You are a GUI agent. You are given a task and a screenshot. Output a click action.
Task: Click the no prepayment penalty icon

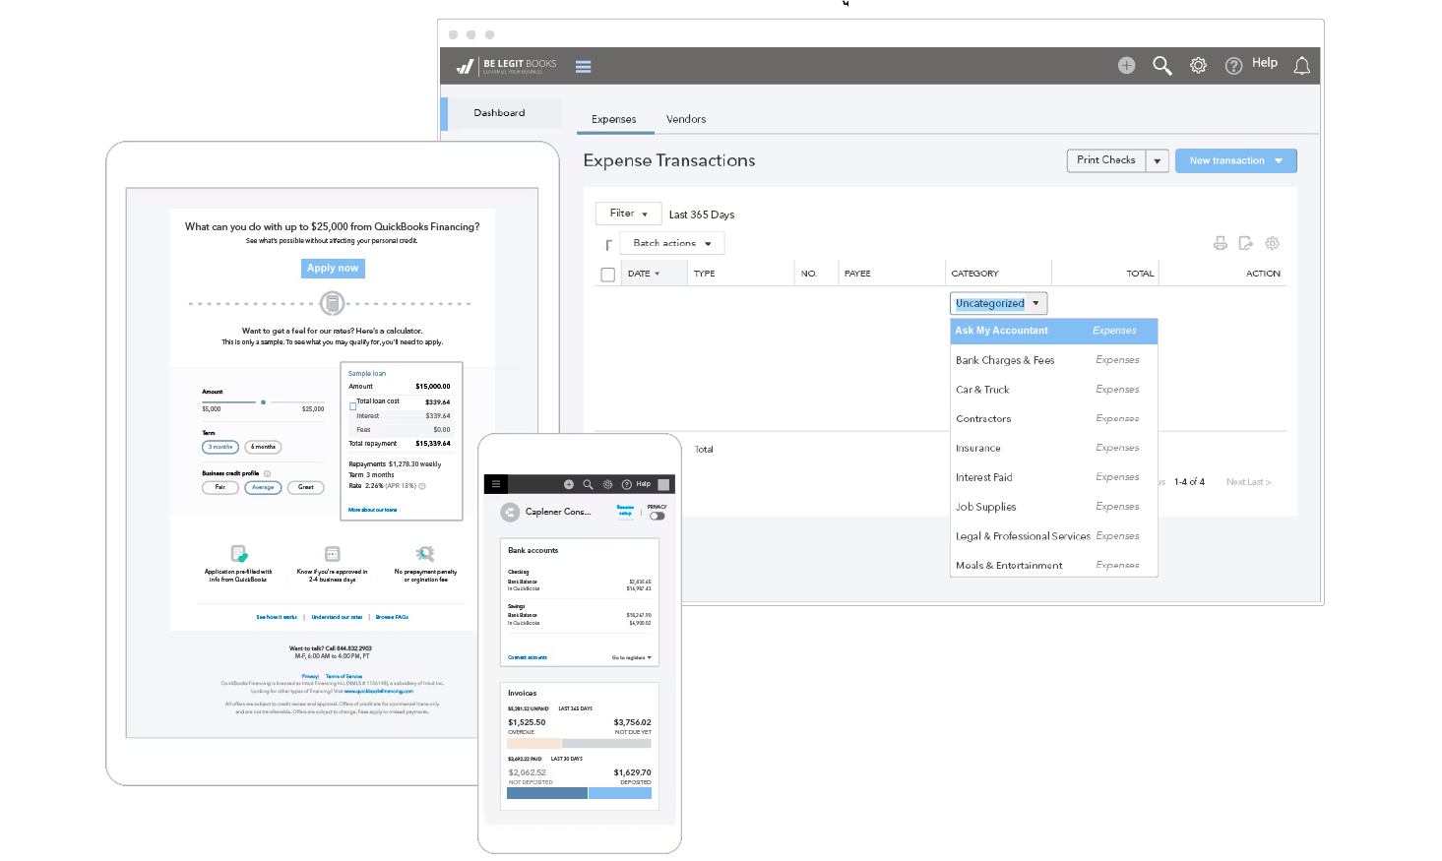(x=425, y=554)
